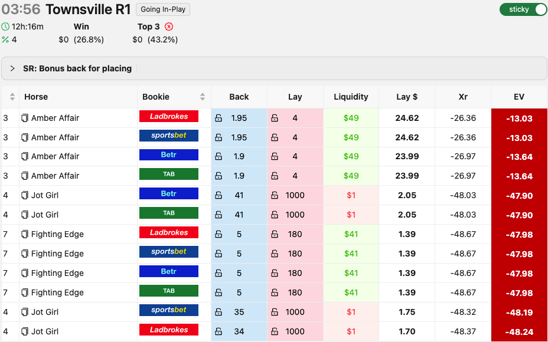Copy horse name for Amber Affair Ladbrokes row
The height and width of the screenshot is (342, 548).
[25, 118]
